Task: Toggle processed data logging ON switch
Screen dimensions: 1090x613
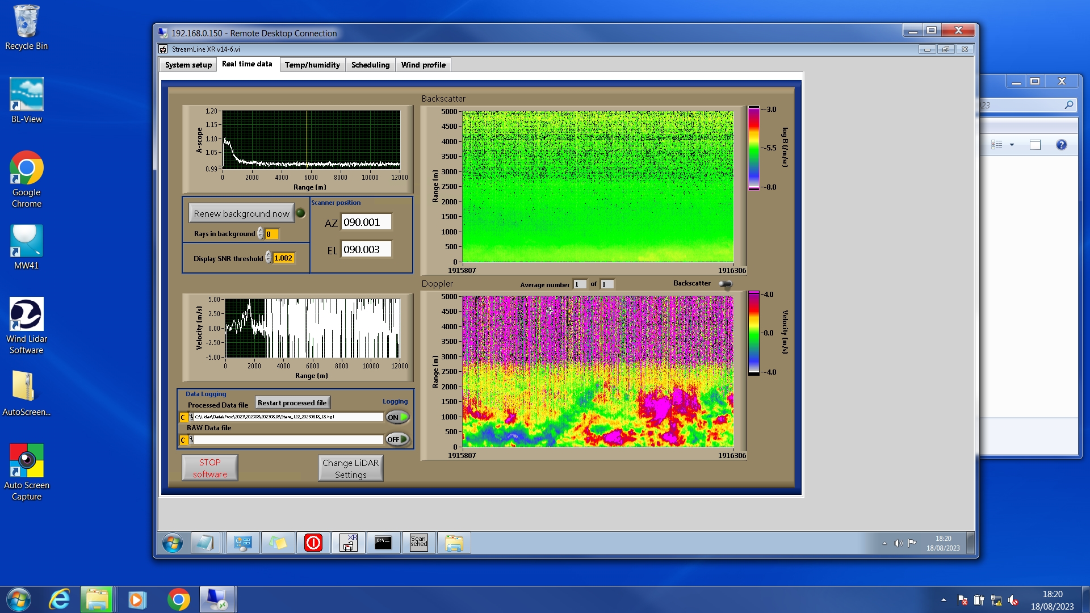Action: pos(397,417)
